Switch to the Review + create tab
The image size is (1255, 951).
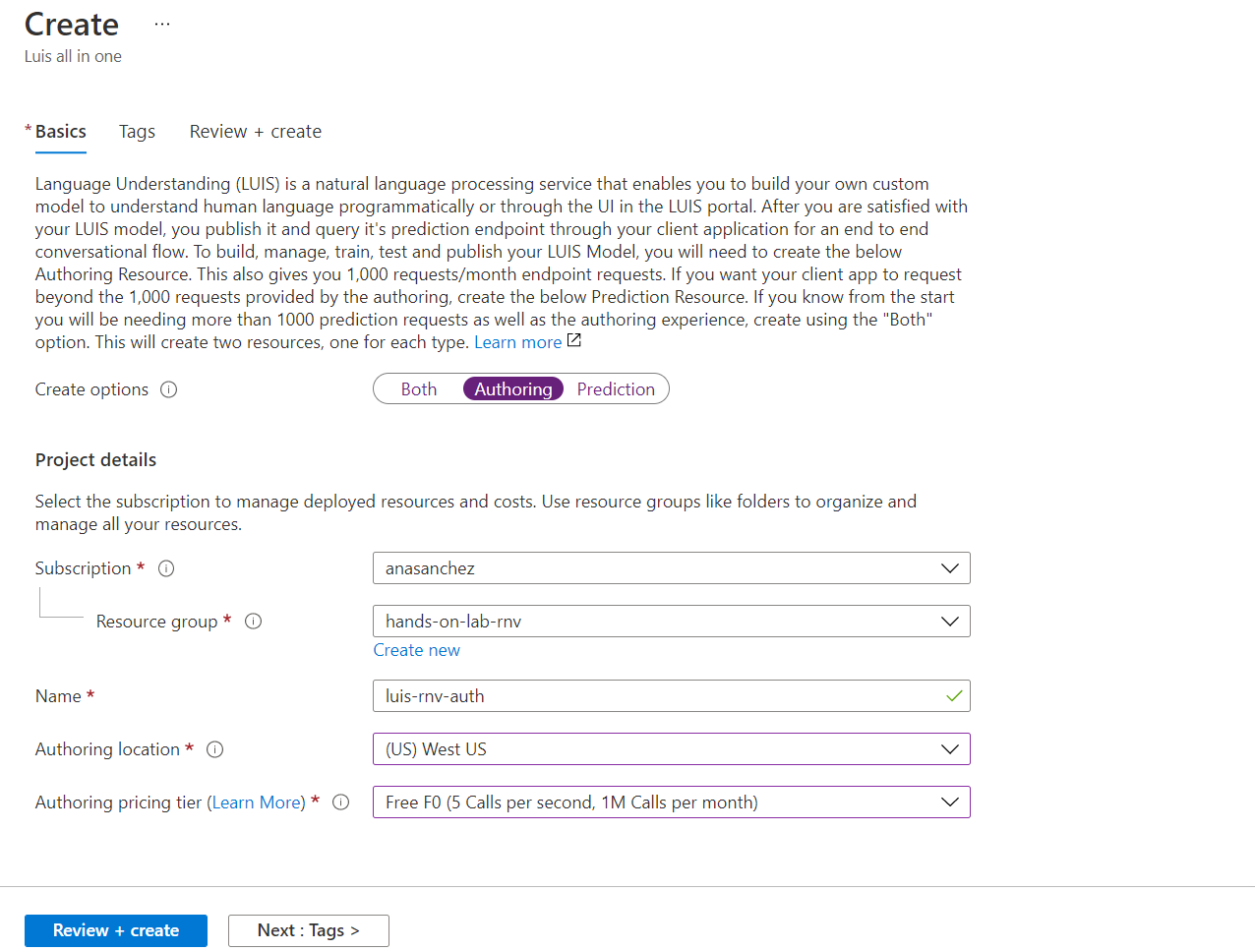tap(256, 132)
